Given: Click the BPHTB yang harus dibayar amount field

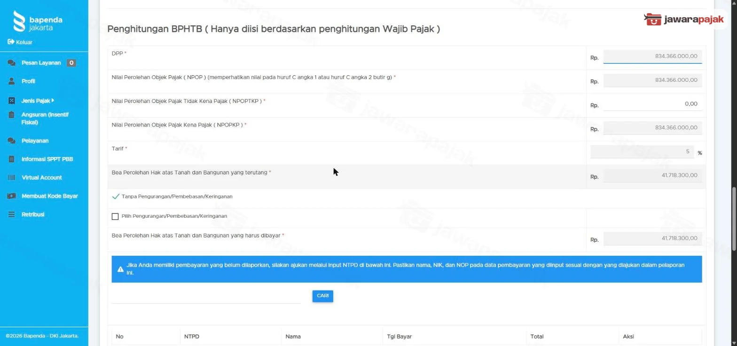Looking at the screenshot, I should (652, 238).
